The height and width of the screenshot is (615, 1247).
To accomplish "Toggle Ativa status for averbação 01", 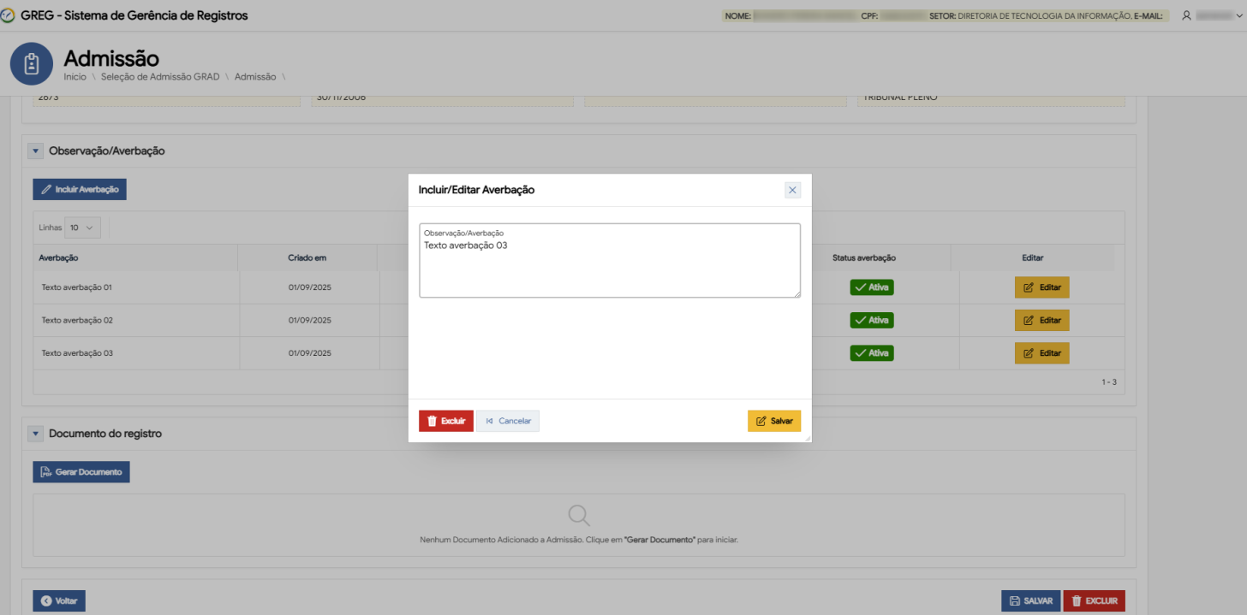I will coord(871,287).
